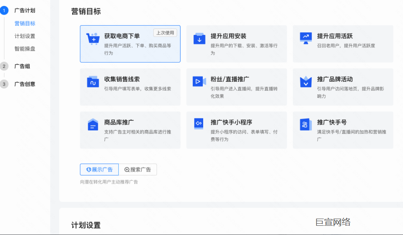This screenshot has width=403, height=235.
Task: Click the video camera icon for 粉丝/直播推广
Action: pyautogui.click(x=199, y=81)
